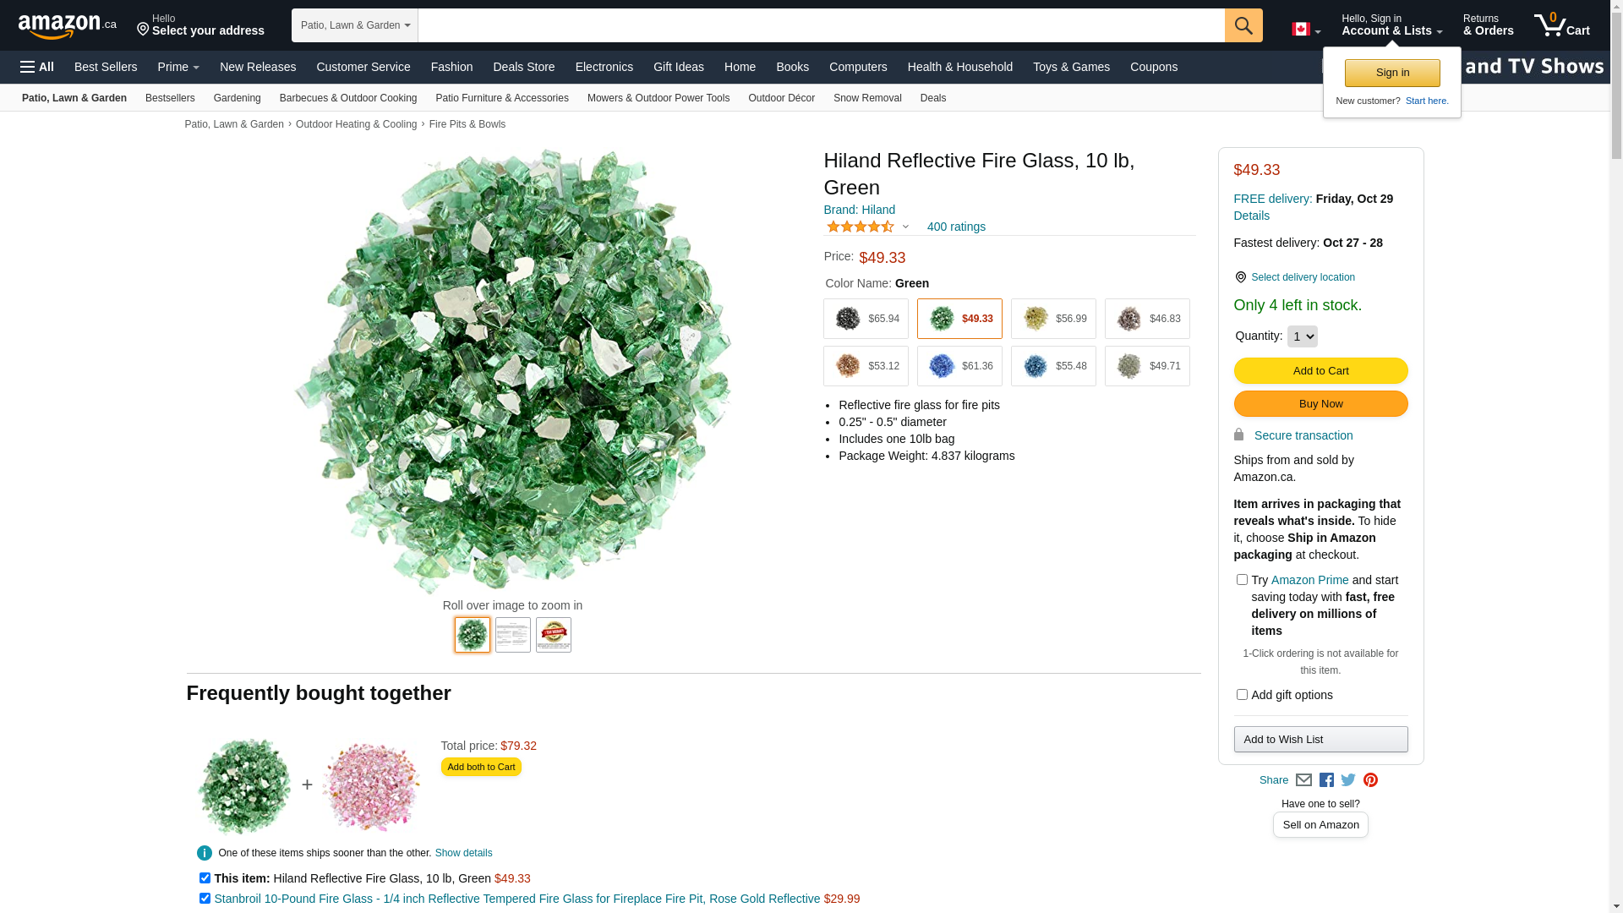Open Deals Store in the navigation bar
1623x913 pixels.
coord(523,67)
